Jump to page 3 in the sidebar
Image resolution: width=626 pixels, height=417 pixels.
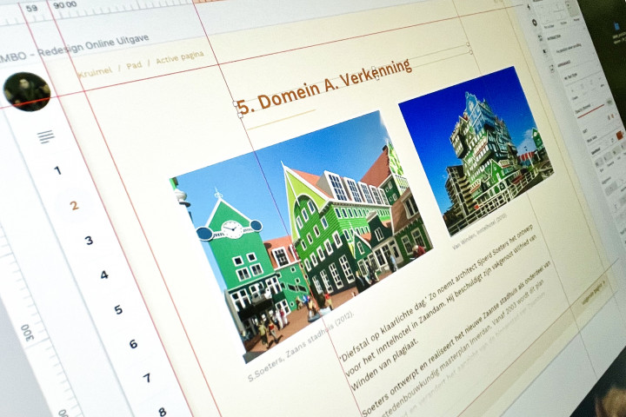89,241
